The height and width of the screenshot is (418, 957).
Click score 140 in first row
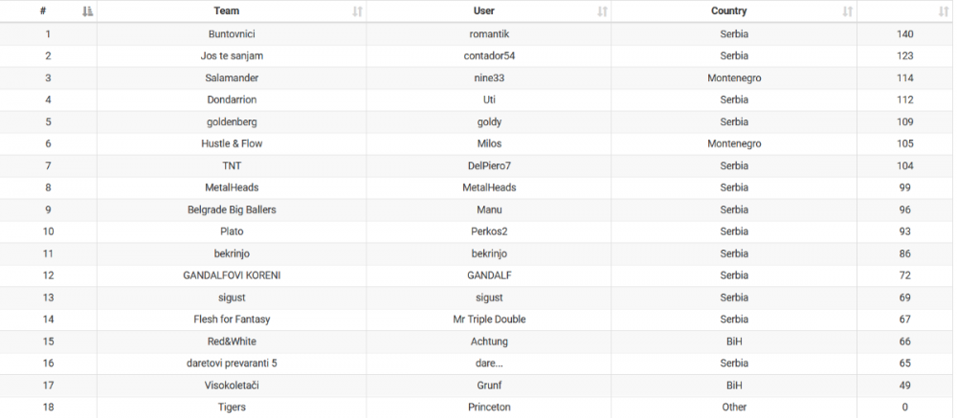905,34
